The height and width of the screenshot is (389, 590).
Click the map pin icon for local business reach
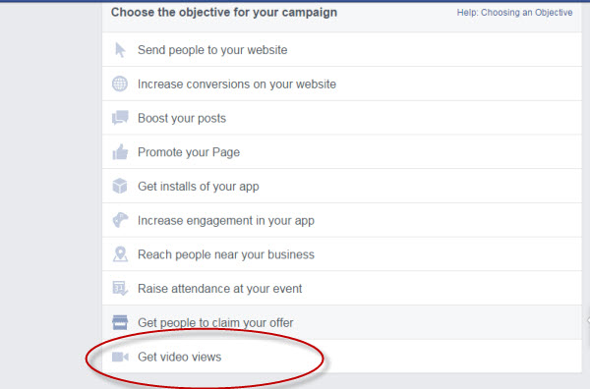120,254
